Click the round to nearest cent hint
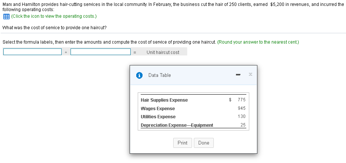Image resolution: width=346 pixels, height=163 pixels. point(258,42)
